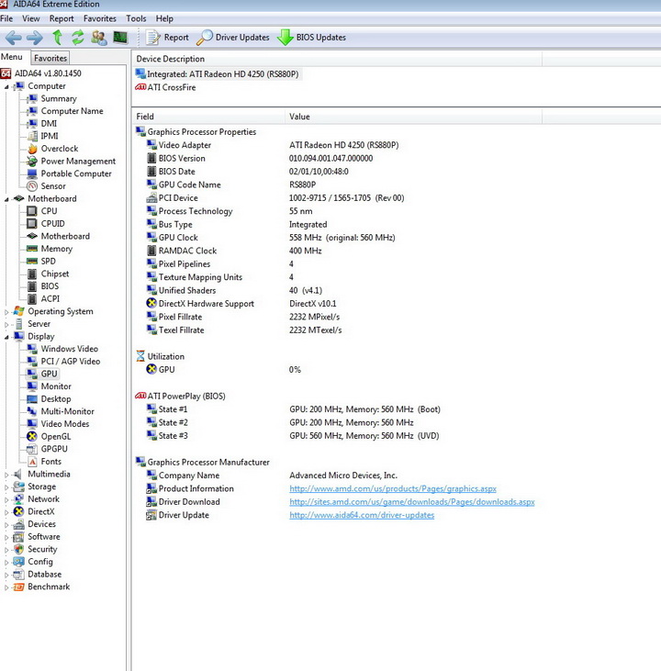Screen dimensions: 661x671
Task: Expand the Multimedia tree node
Action: [6, 475]
